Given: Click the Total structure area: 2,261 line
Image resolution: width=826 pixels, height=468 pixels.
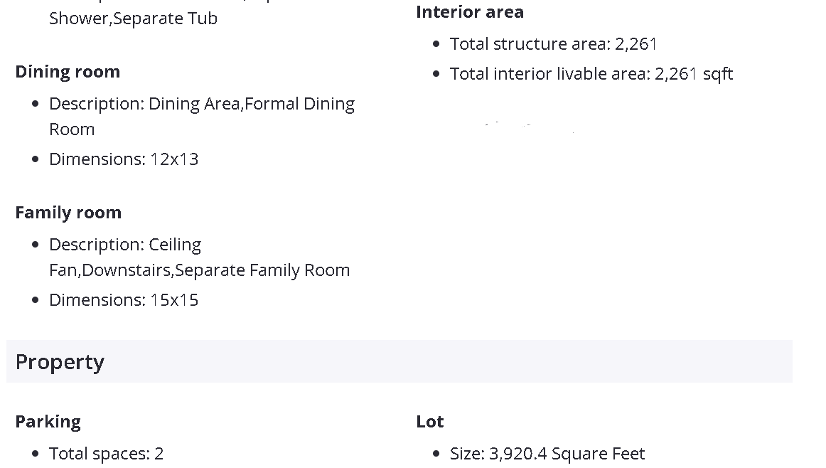Looking at the screenshot, I should coord(554,44).
